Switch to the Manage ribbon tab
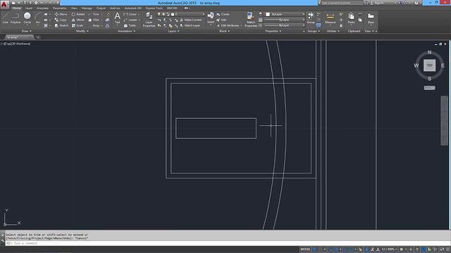 [x=87, y=8]
